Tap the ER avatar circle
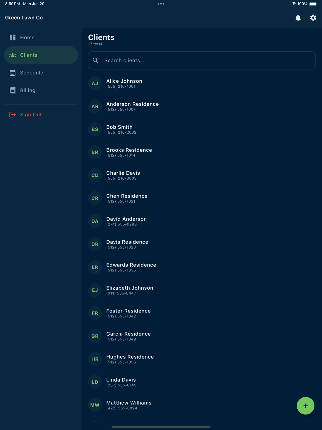 pos(95,267)
